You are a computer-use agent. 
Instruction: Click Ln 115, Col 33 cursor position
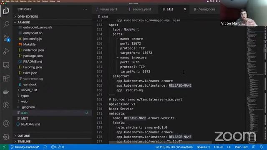click(174, 147)
